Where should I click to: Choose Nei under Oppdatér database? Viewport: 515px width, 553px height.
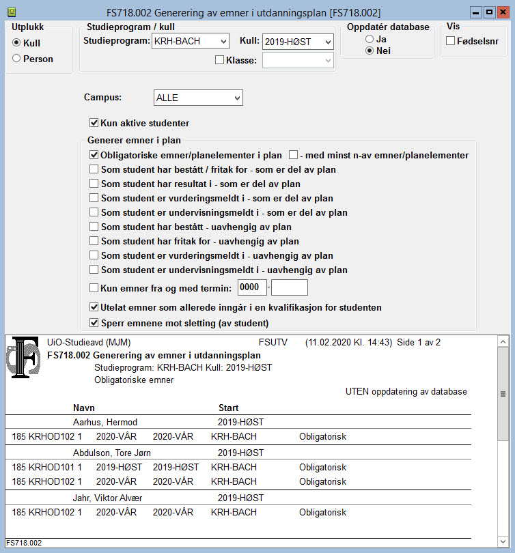[370, 51]
